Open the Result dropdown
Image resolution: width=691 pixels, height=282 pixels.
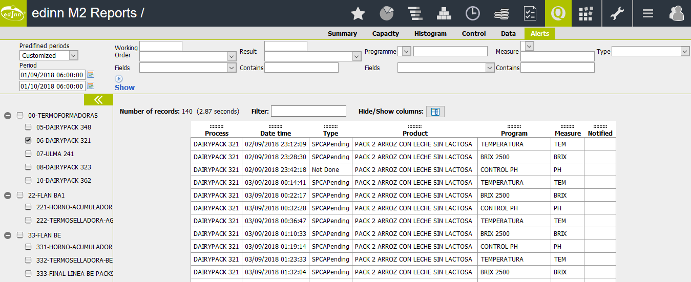(x=313, y=56)
